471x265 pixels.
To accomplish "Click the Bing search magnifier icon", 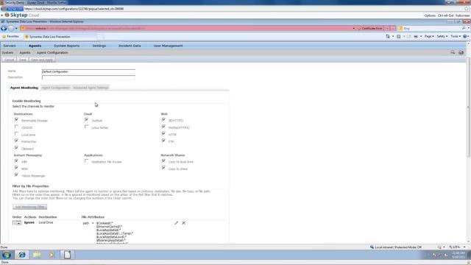I will (x=464, y=28).
